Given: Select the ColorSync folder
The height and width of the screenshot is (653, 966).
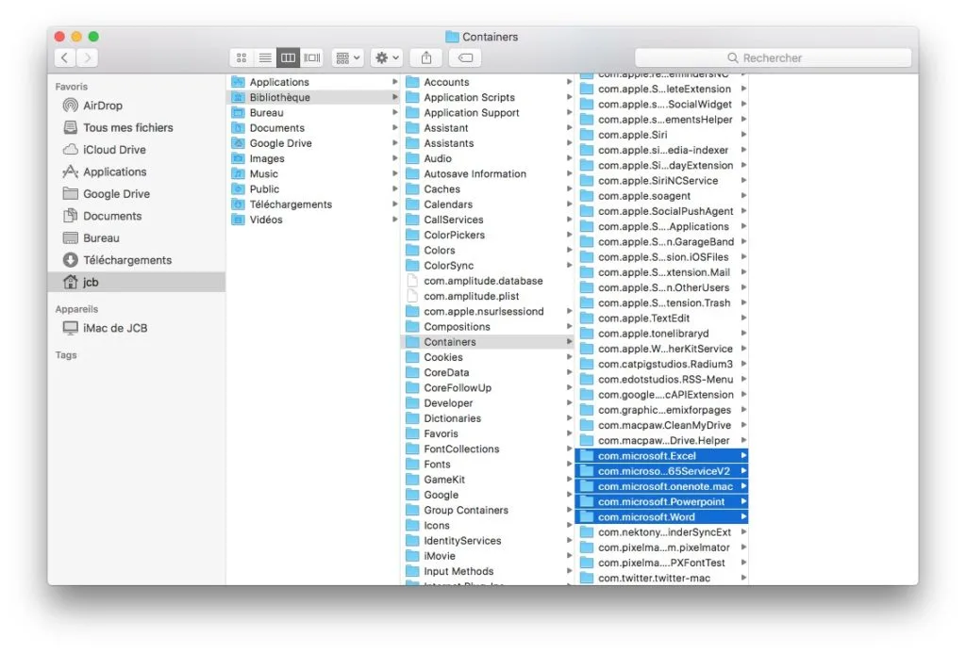Looking at the screenshot, I should 488,266.
